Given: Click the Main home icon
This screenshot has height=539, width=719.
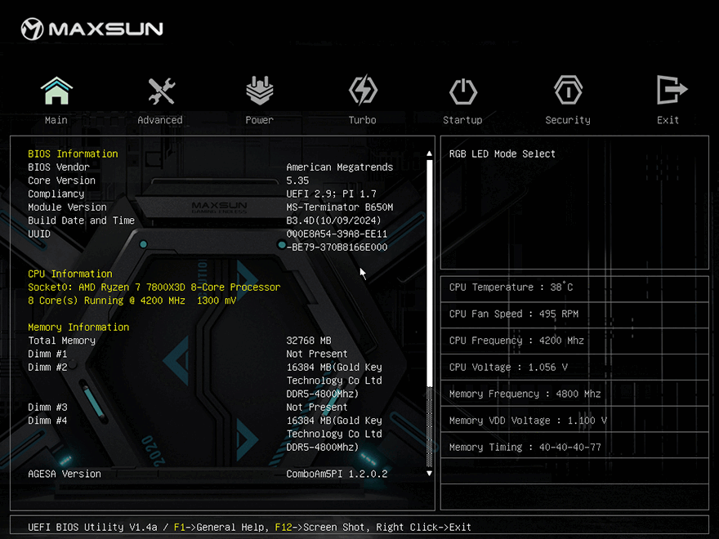Looking at the screenshot, I should point(56,91).
